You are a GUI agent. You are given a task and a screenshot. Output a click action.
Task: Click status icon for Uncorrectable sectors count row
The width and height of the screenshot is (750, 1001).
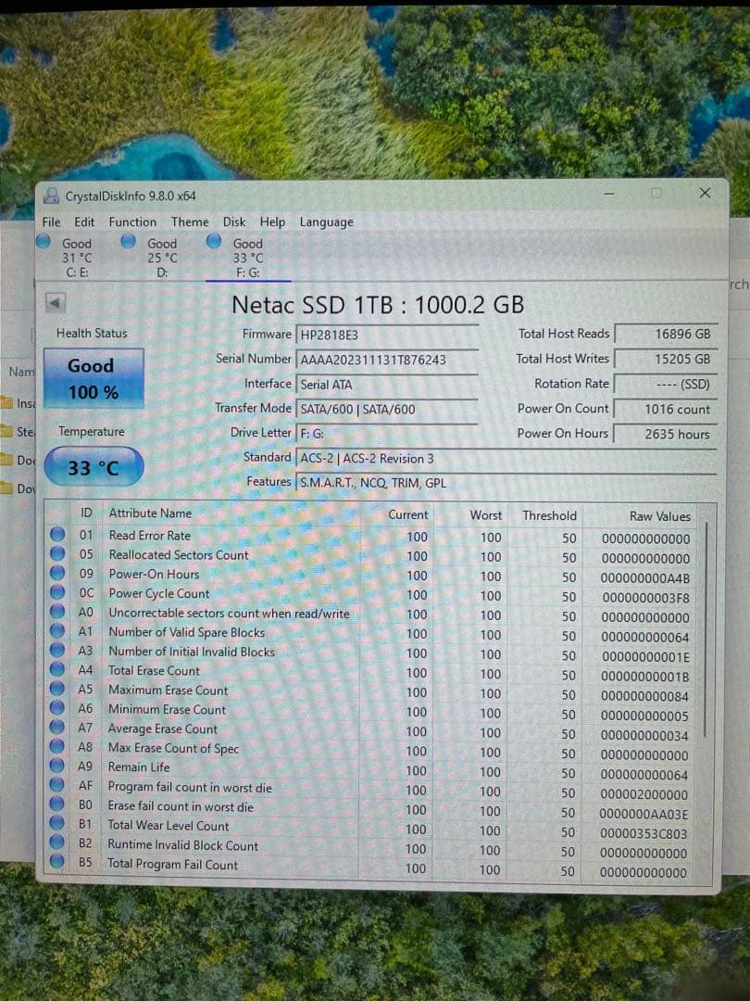click(x=57, y=611)
